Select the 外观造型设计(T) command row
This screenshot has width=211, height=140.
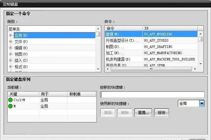[151, 40]
